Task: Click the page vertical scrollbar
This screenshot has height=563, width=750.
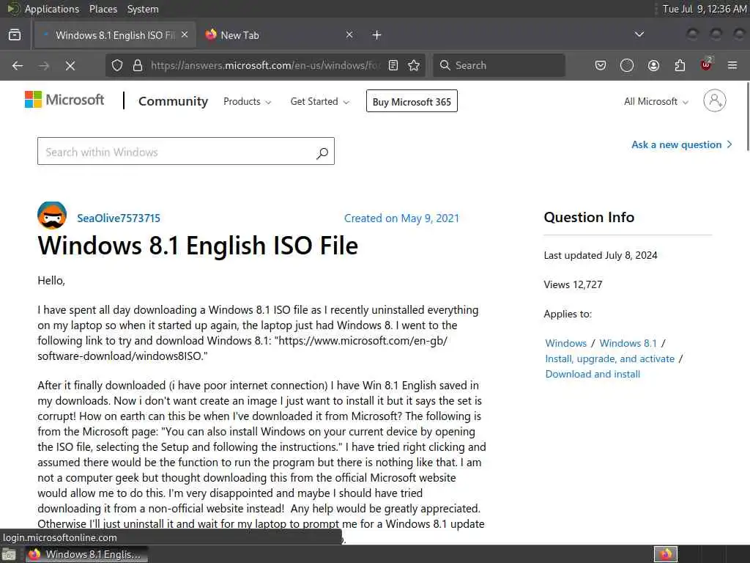Action: coord(747,117)
